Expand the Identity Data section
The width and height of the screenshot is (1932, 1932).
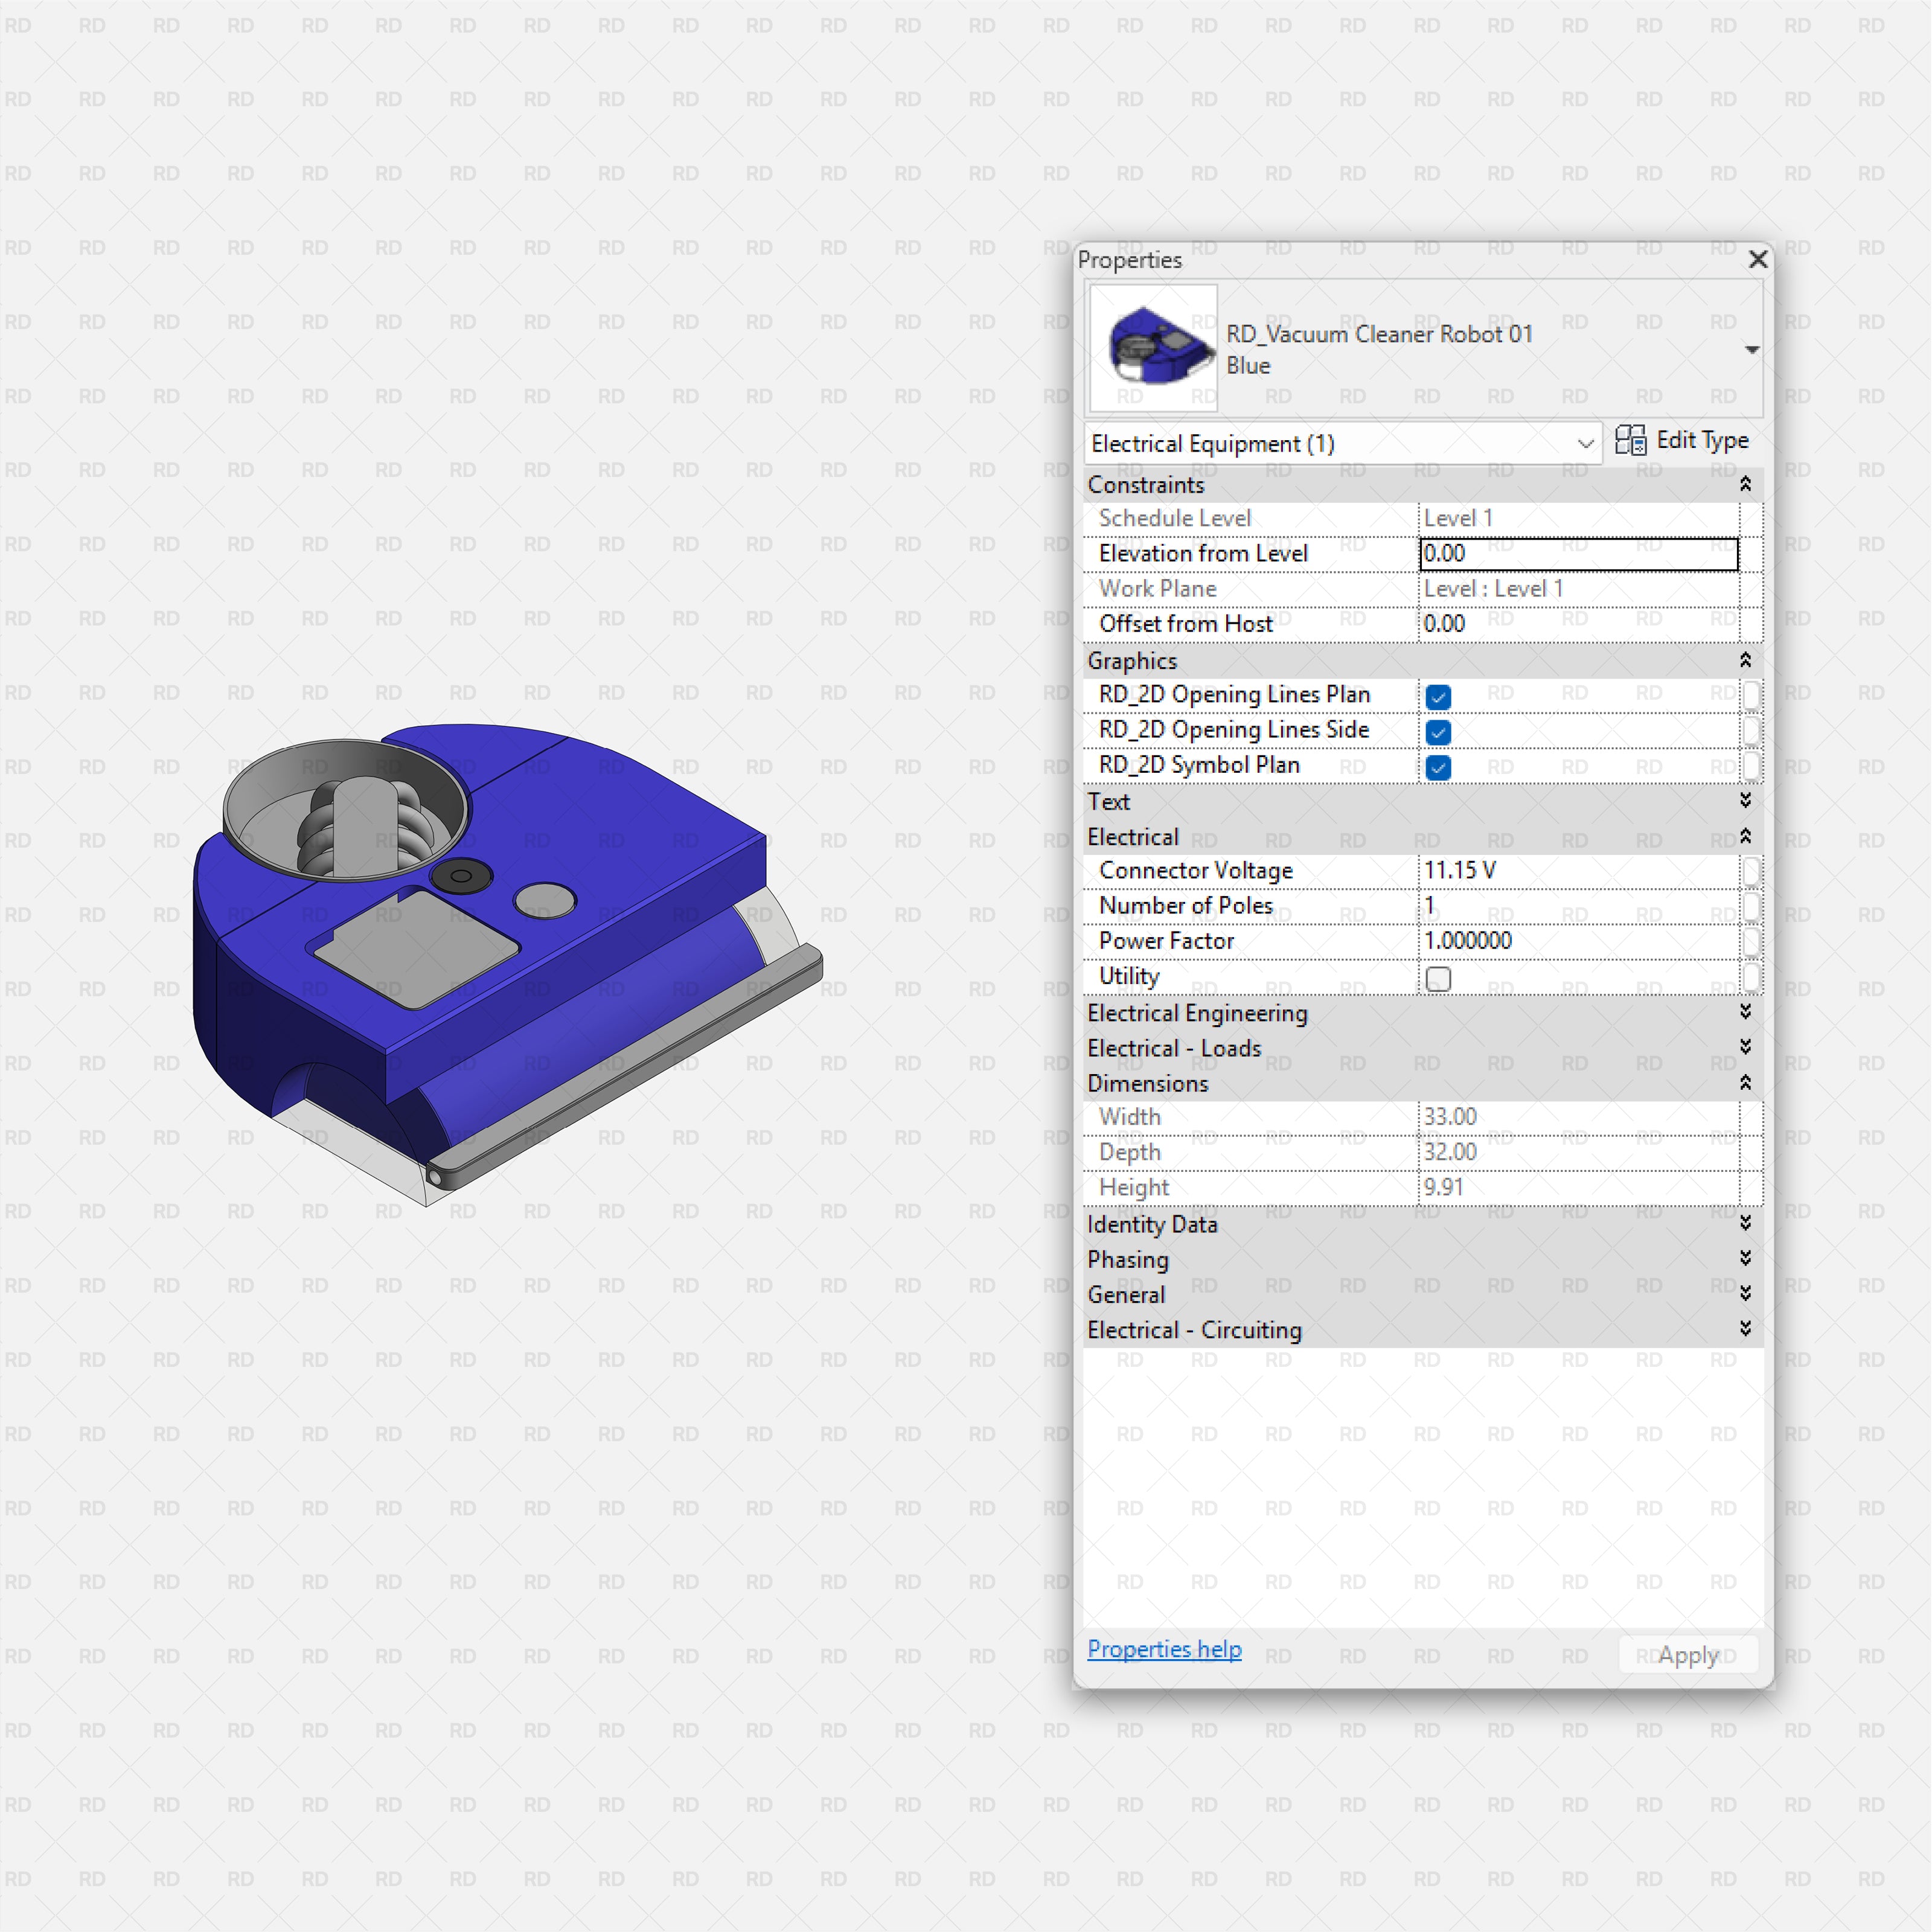(1745, 1223)
